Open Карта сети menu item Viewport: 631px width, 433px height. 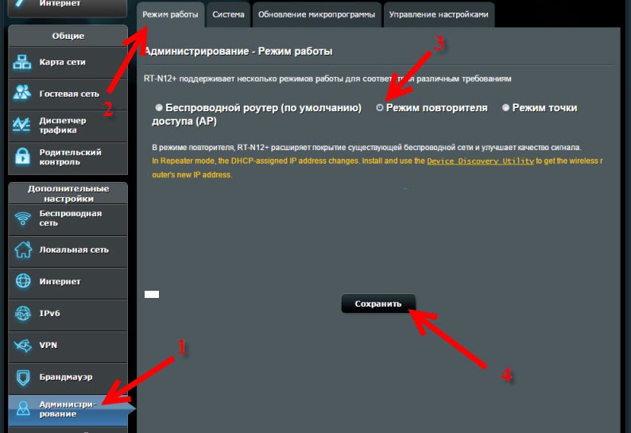coord(68,63)
